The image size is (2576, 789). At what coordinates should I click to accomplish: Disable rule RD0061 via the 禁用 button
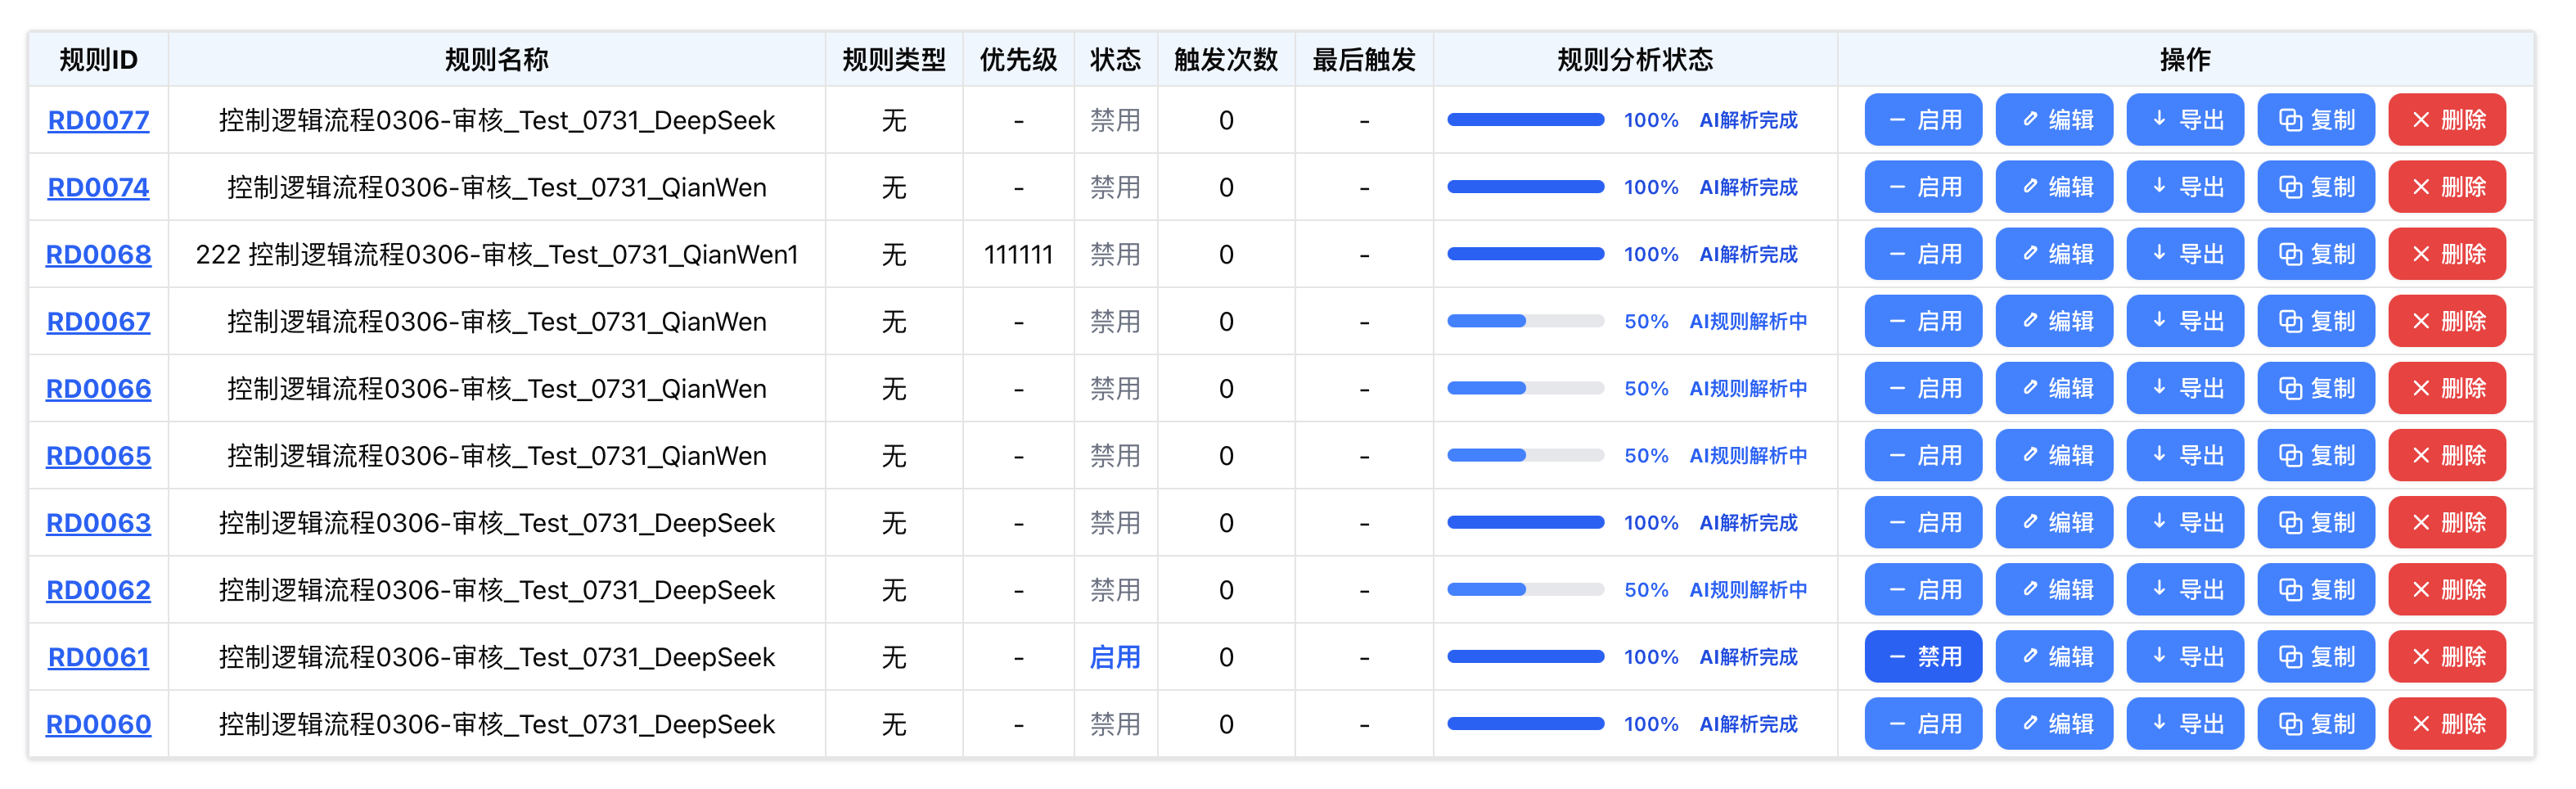pos(1923,656)
